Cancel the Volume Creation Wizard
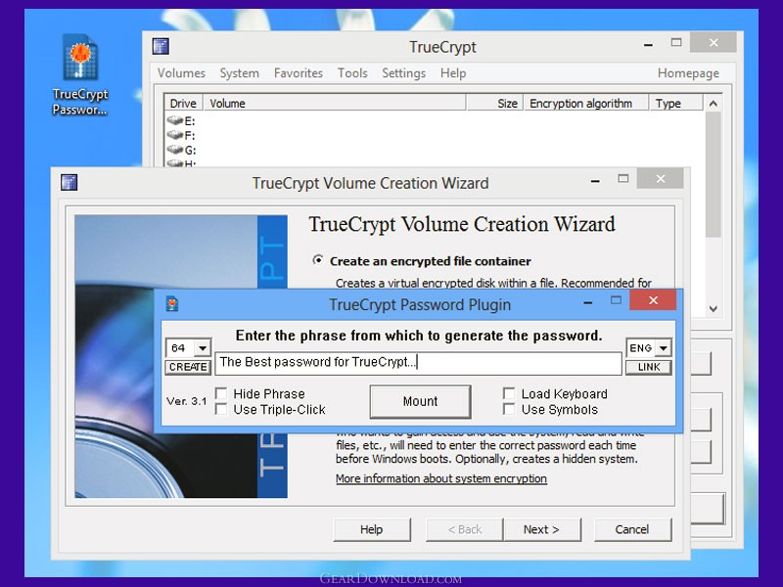Image resolution: width=783 pixels, height=587 pixels. (x=632, y=529)
